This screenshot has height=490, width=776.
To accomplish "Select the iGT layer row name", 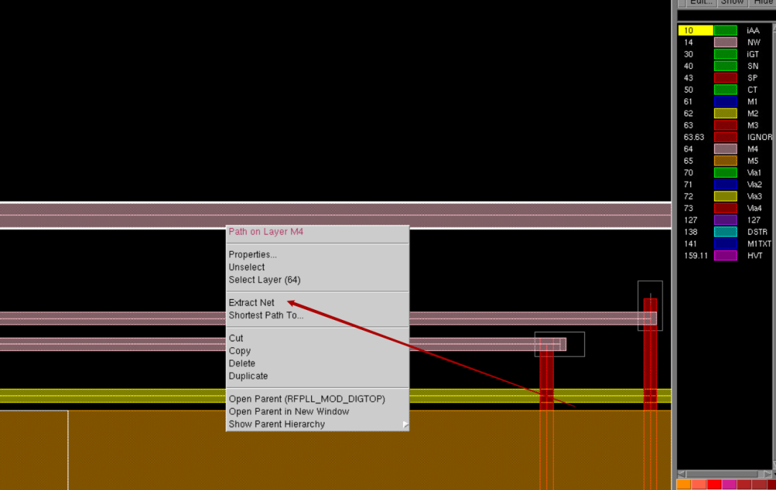I will [753, 55].
